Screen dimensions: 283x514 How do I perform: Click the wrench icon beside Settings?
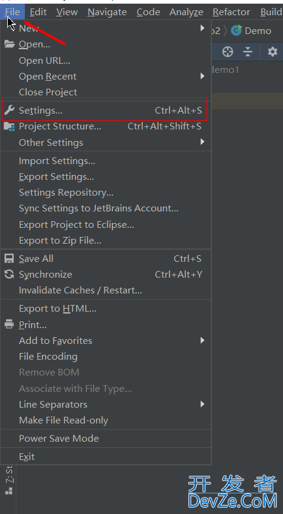tap(9, 110)
